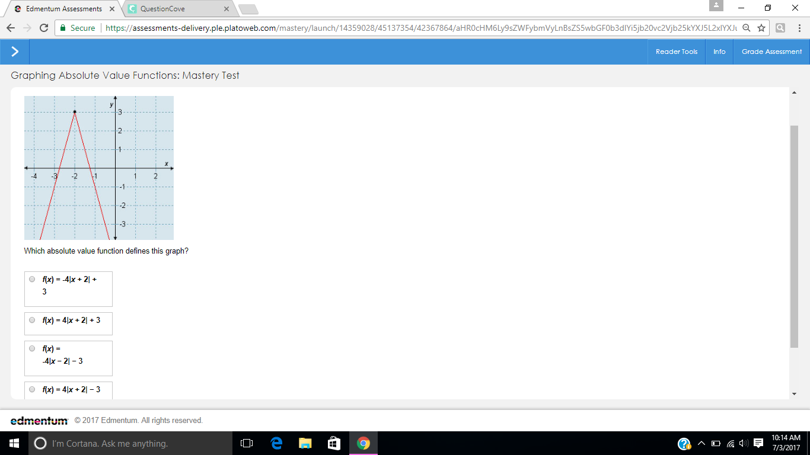Open Windows Start menu
810x455 pixels.
tap(14, 443)
